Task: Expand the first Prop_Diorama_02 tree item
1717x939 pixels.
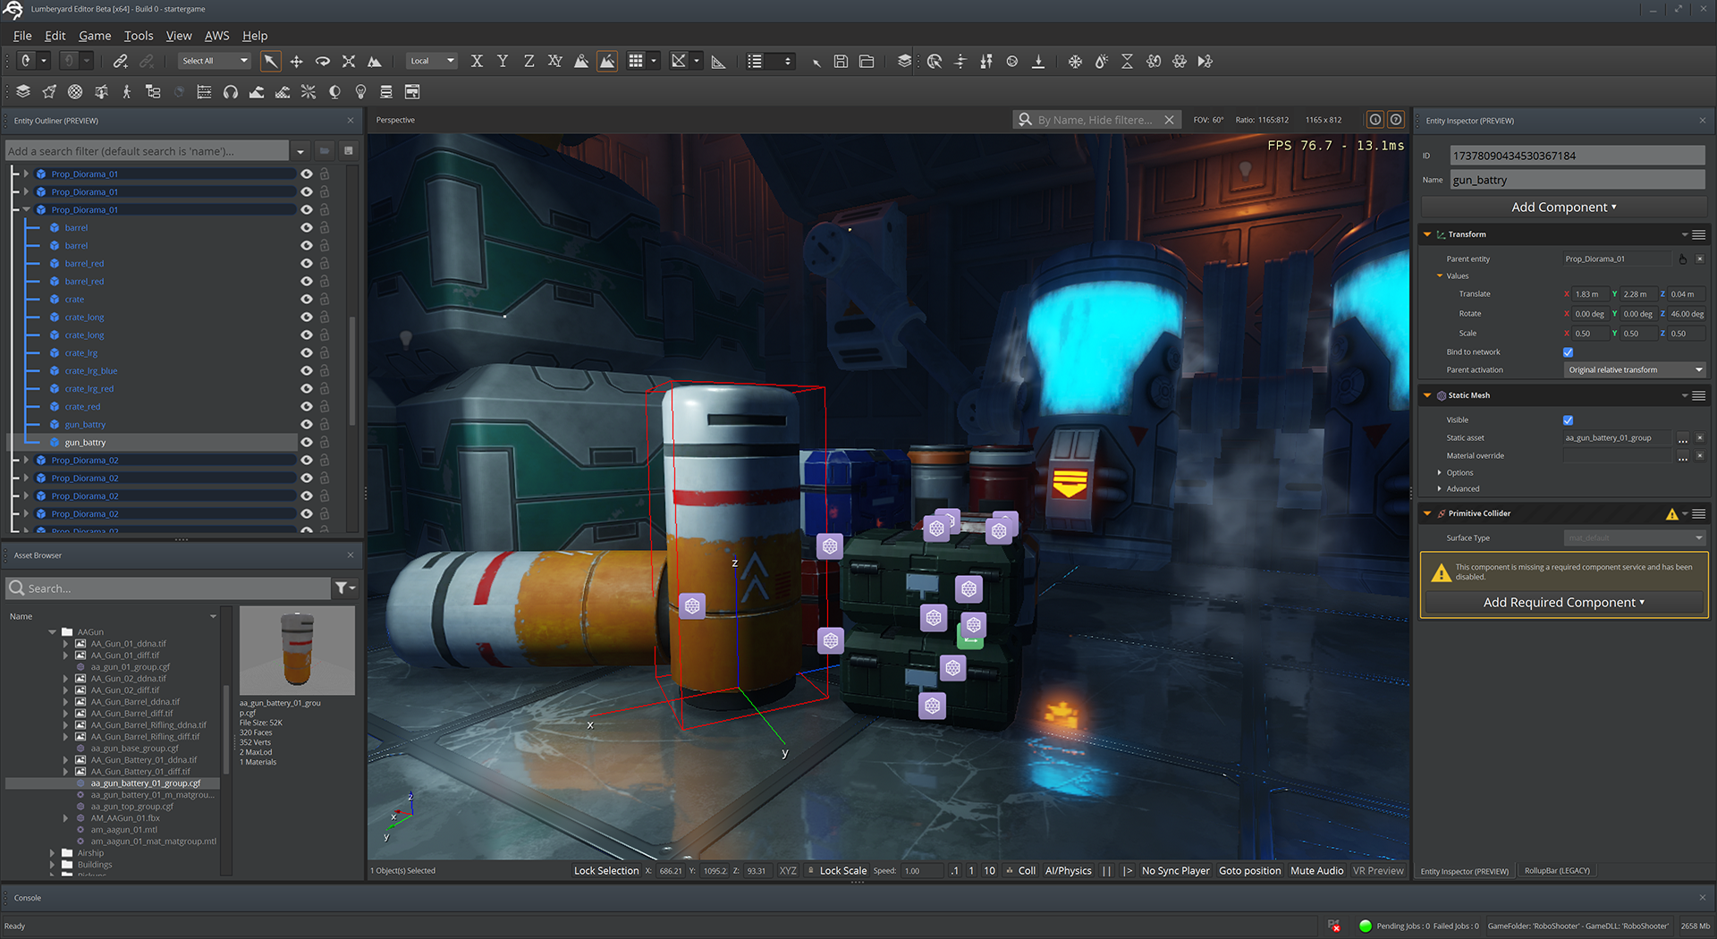Action: pyautogui.click(x=26, y=460)
